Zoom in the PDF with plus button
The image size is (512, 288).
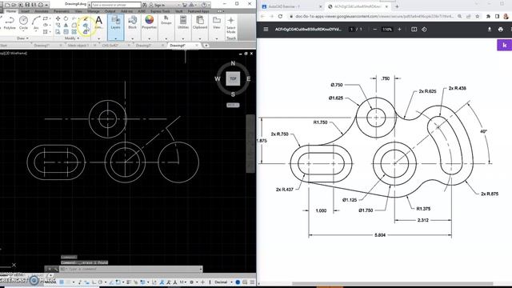[x=399, y=29]
